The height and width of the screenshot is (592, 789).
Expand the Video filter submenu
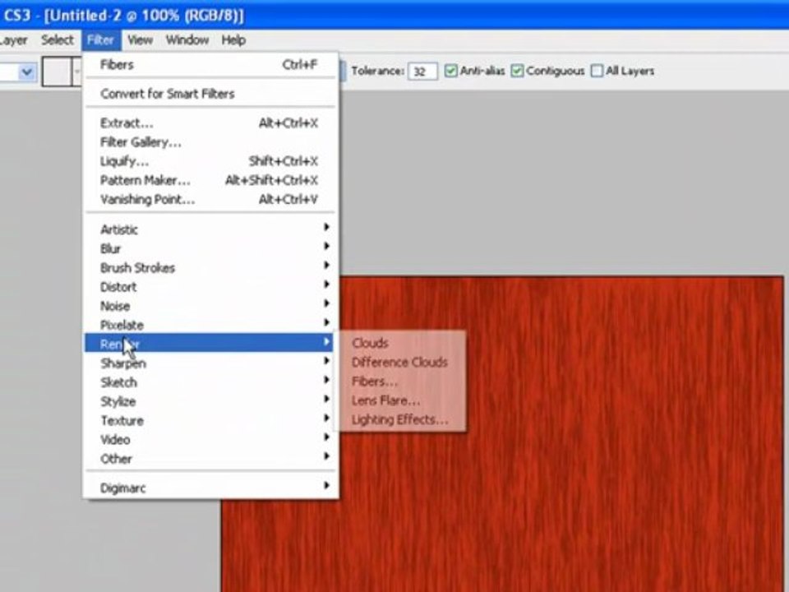[210, 440]
